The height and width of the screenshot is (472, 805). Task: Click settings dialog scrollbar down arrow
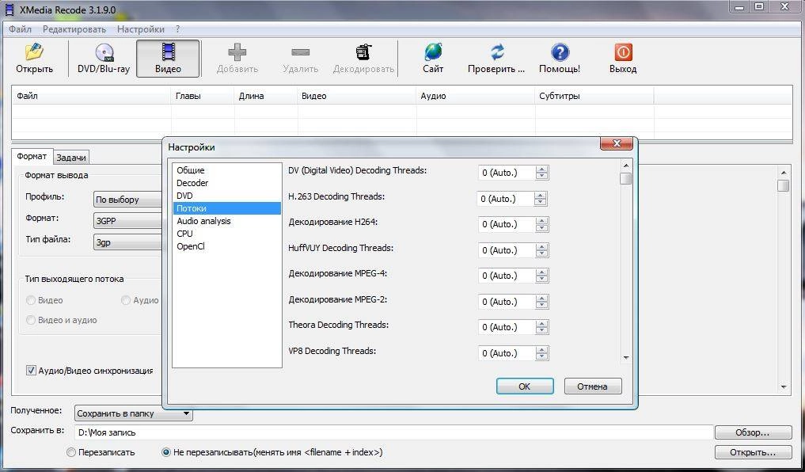(x=626, y=357)
